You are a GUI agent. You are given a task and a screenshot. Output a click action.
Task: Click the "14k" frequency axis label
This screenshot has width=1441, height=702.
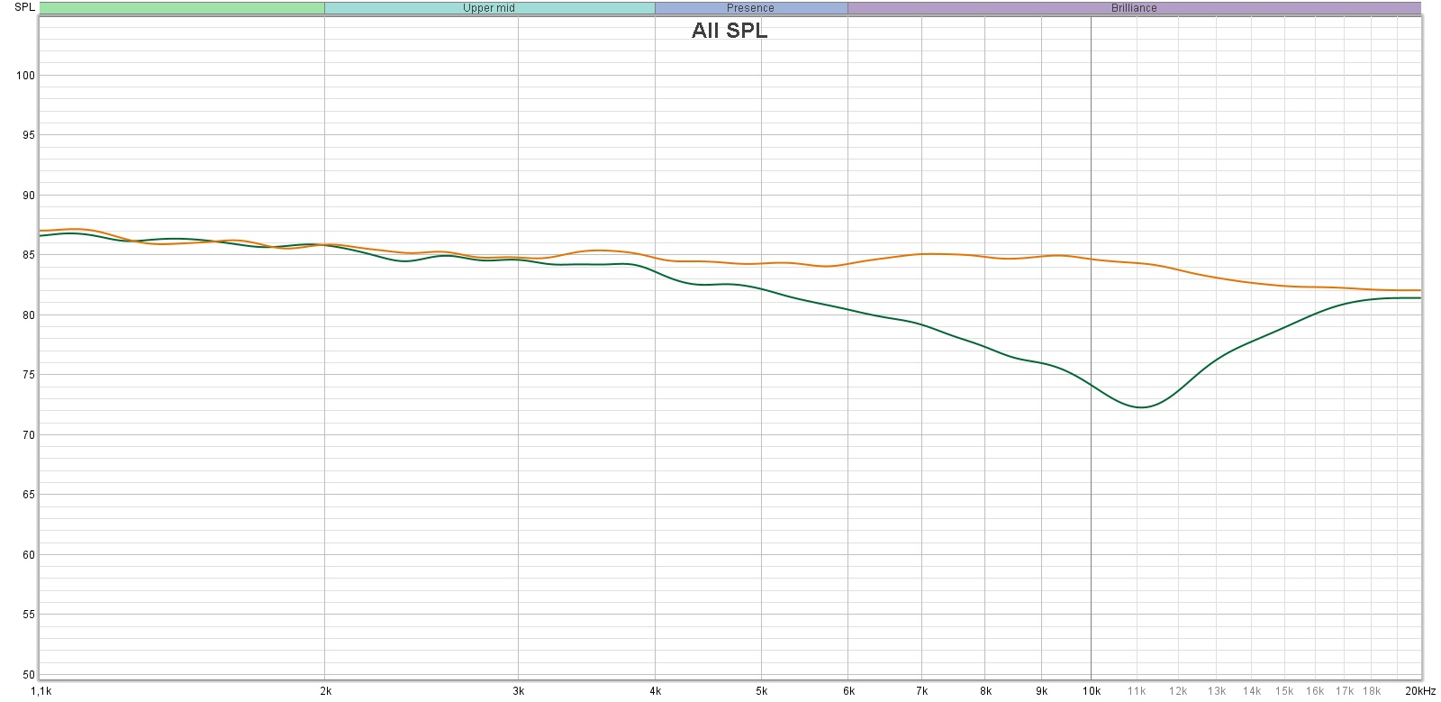(1252, 691)
